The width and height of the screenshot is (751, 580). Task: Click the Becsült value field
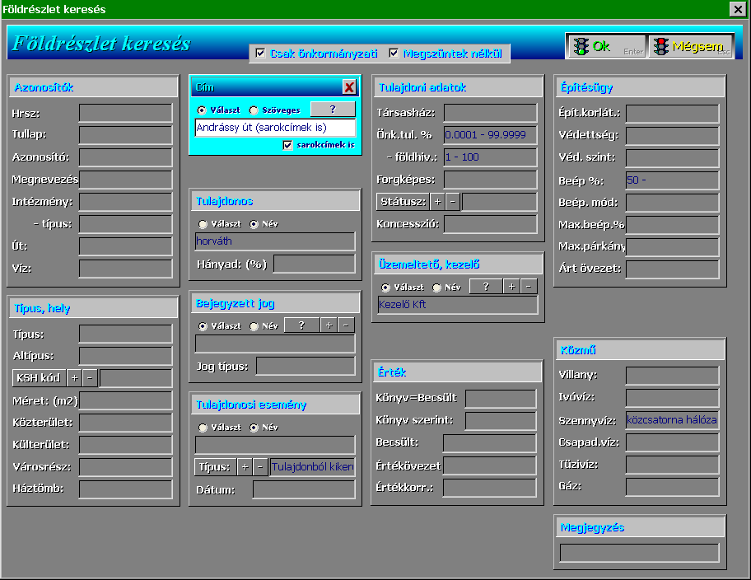pyautogui.click(x=489, y=443)
